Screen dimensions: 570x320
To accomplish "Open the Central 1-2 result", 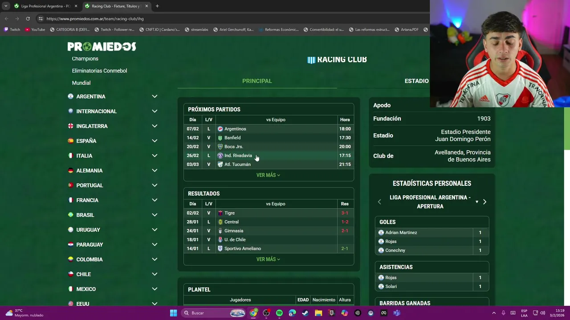I will coord(269,222).
